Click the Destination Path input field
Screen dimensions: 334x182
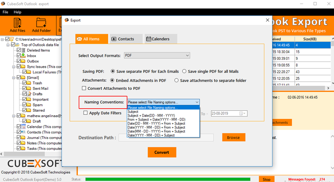coord(166,138)
